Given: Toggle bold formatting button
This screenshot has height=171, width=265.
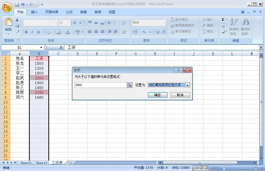Looking at the screenshot, I should [x=26, y=32].
